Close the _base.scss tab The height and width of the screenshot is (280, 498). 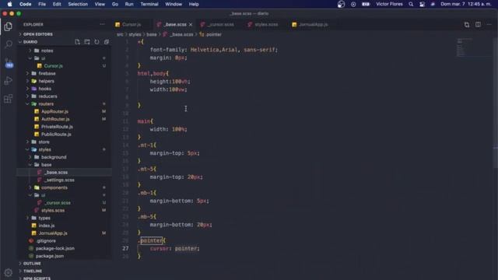(191, 24)
